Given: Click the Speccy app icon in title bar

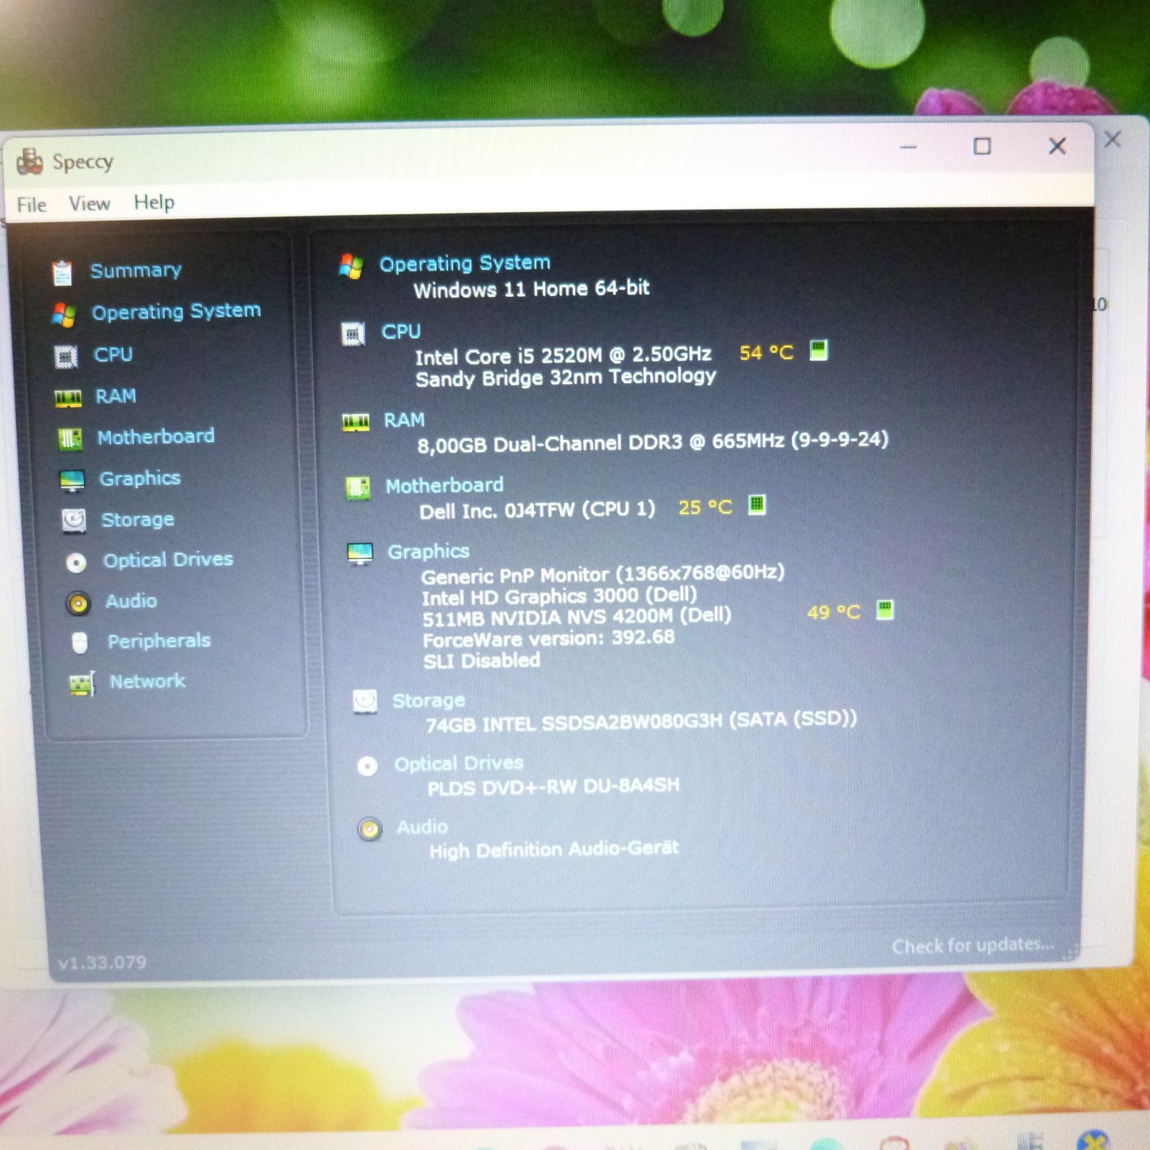Looking at the screenshot, I should click(29, 162).
